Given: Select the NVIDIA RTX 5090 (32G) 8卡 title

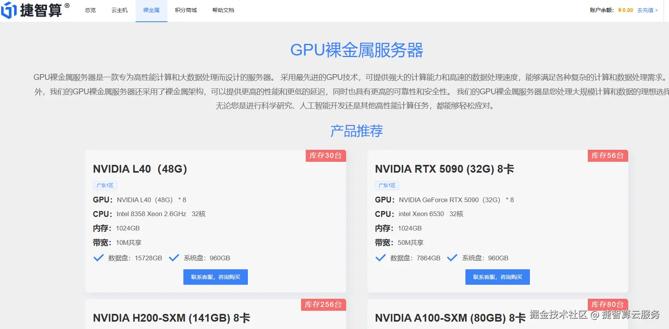Looking at the screenshot, I should pyautogui.click(x=444, y=169).
